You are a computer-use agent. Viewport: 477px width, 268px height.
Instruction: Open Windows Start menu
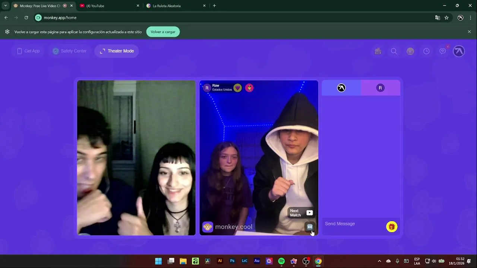click(158, 261)
